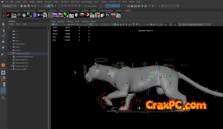Activate the Rotate tool in toolbox
The height and width of the screenshot is (129, 223).
tap(3, 47)
